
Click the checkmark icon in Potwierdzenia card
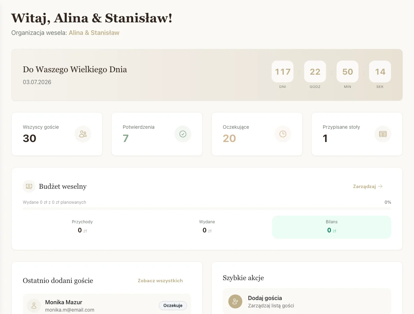tap(183, 134)
